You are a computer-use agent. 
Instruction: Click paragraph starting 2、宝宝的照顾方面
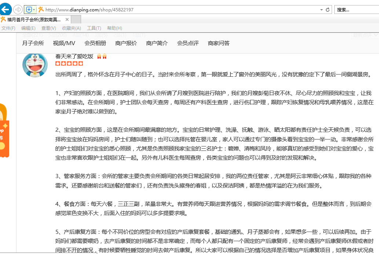point(214,144)
